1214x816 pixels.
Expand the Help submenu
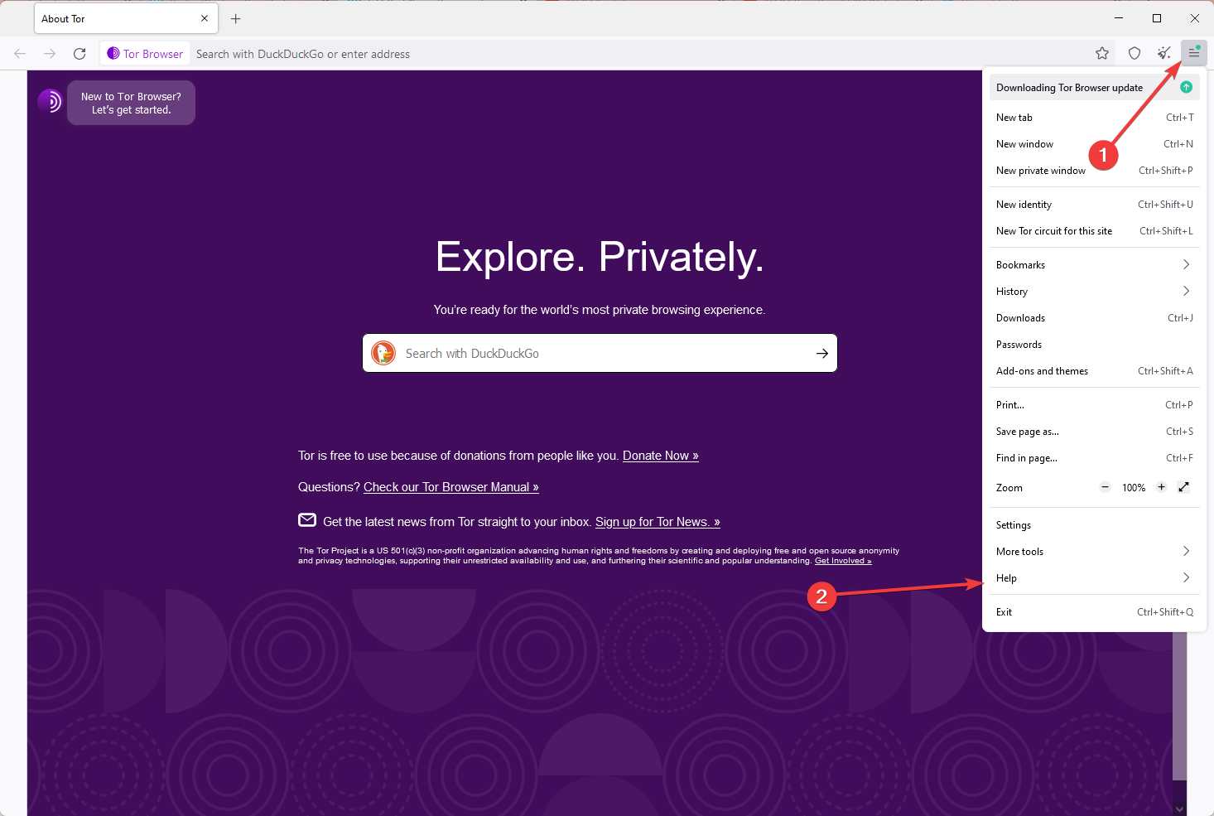coord(1094,578)
